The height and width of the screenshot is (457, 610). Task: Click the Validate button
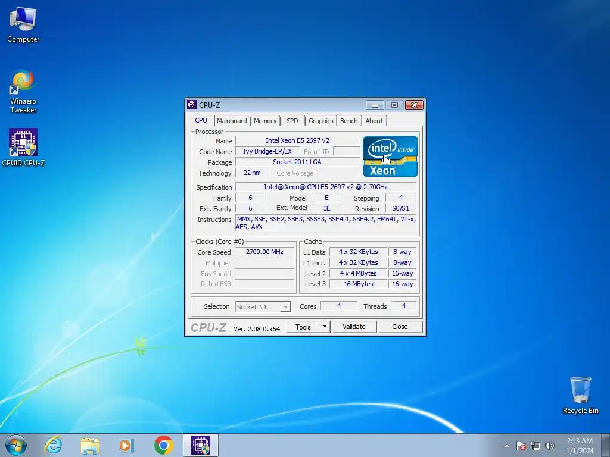(x=354, y=327)
